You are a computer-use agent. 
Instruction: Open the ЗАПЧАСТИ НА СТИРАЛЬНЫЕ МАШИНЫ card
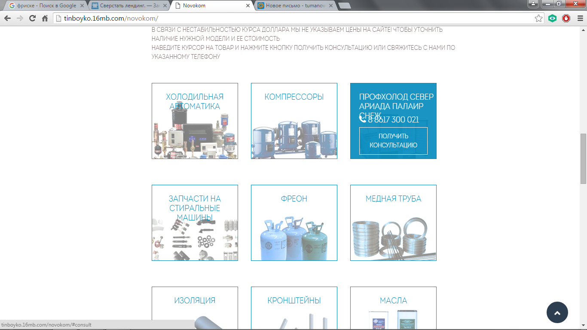tap(195, 223)
